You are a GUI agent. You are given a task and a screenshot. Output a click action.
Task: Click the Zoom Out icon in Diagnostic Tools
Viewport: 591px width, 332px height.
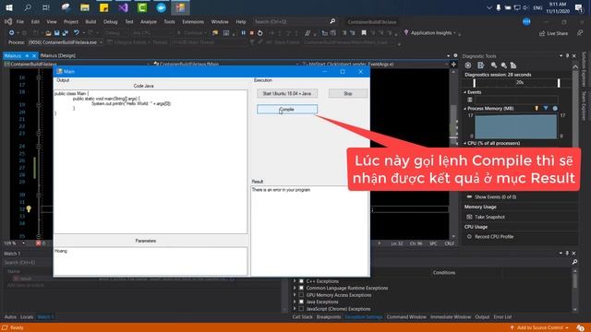click(x=503, y=65)
